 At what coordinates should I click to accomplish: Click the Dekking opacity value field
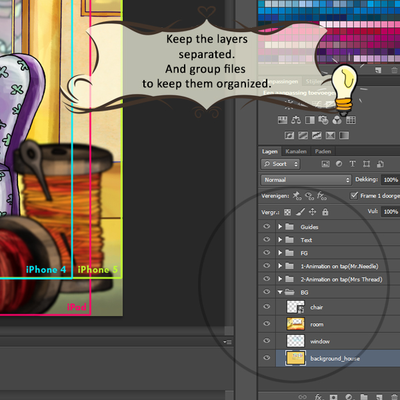391,180
